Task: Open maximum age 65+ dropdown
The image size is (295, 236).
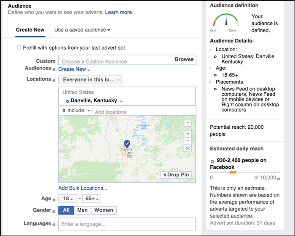Action: pos(91,199)
